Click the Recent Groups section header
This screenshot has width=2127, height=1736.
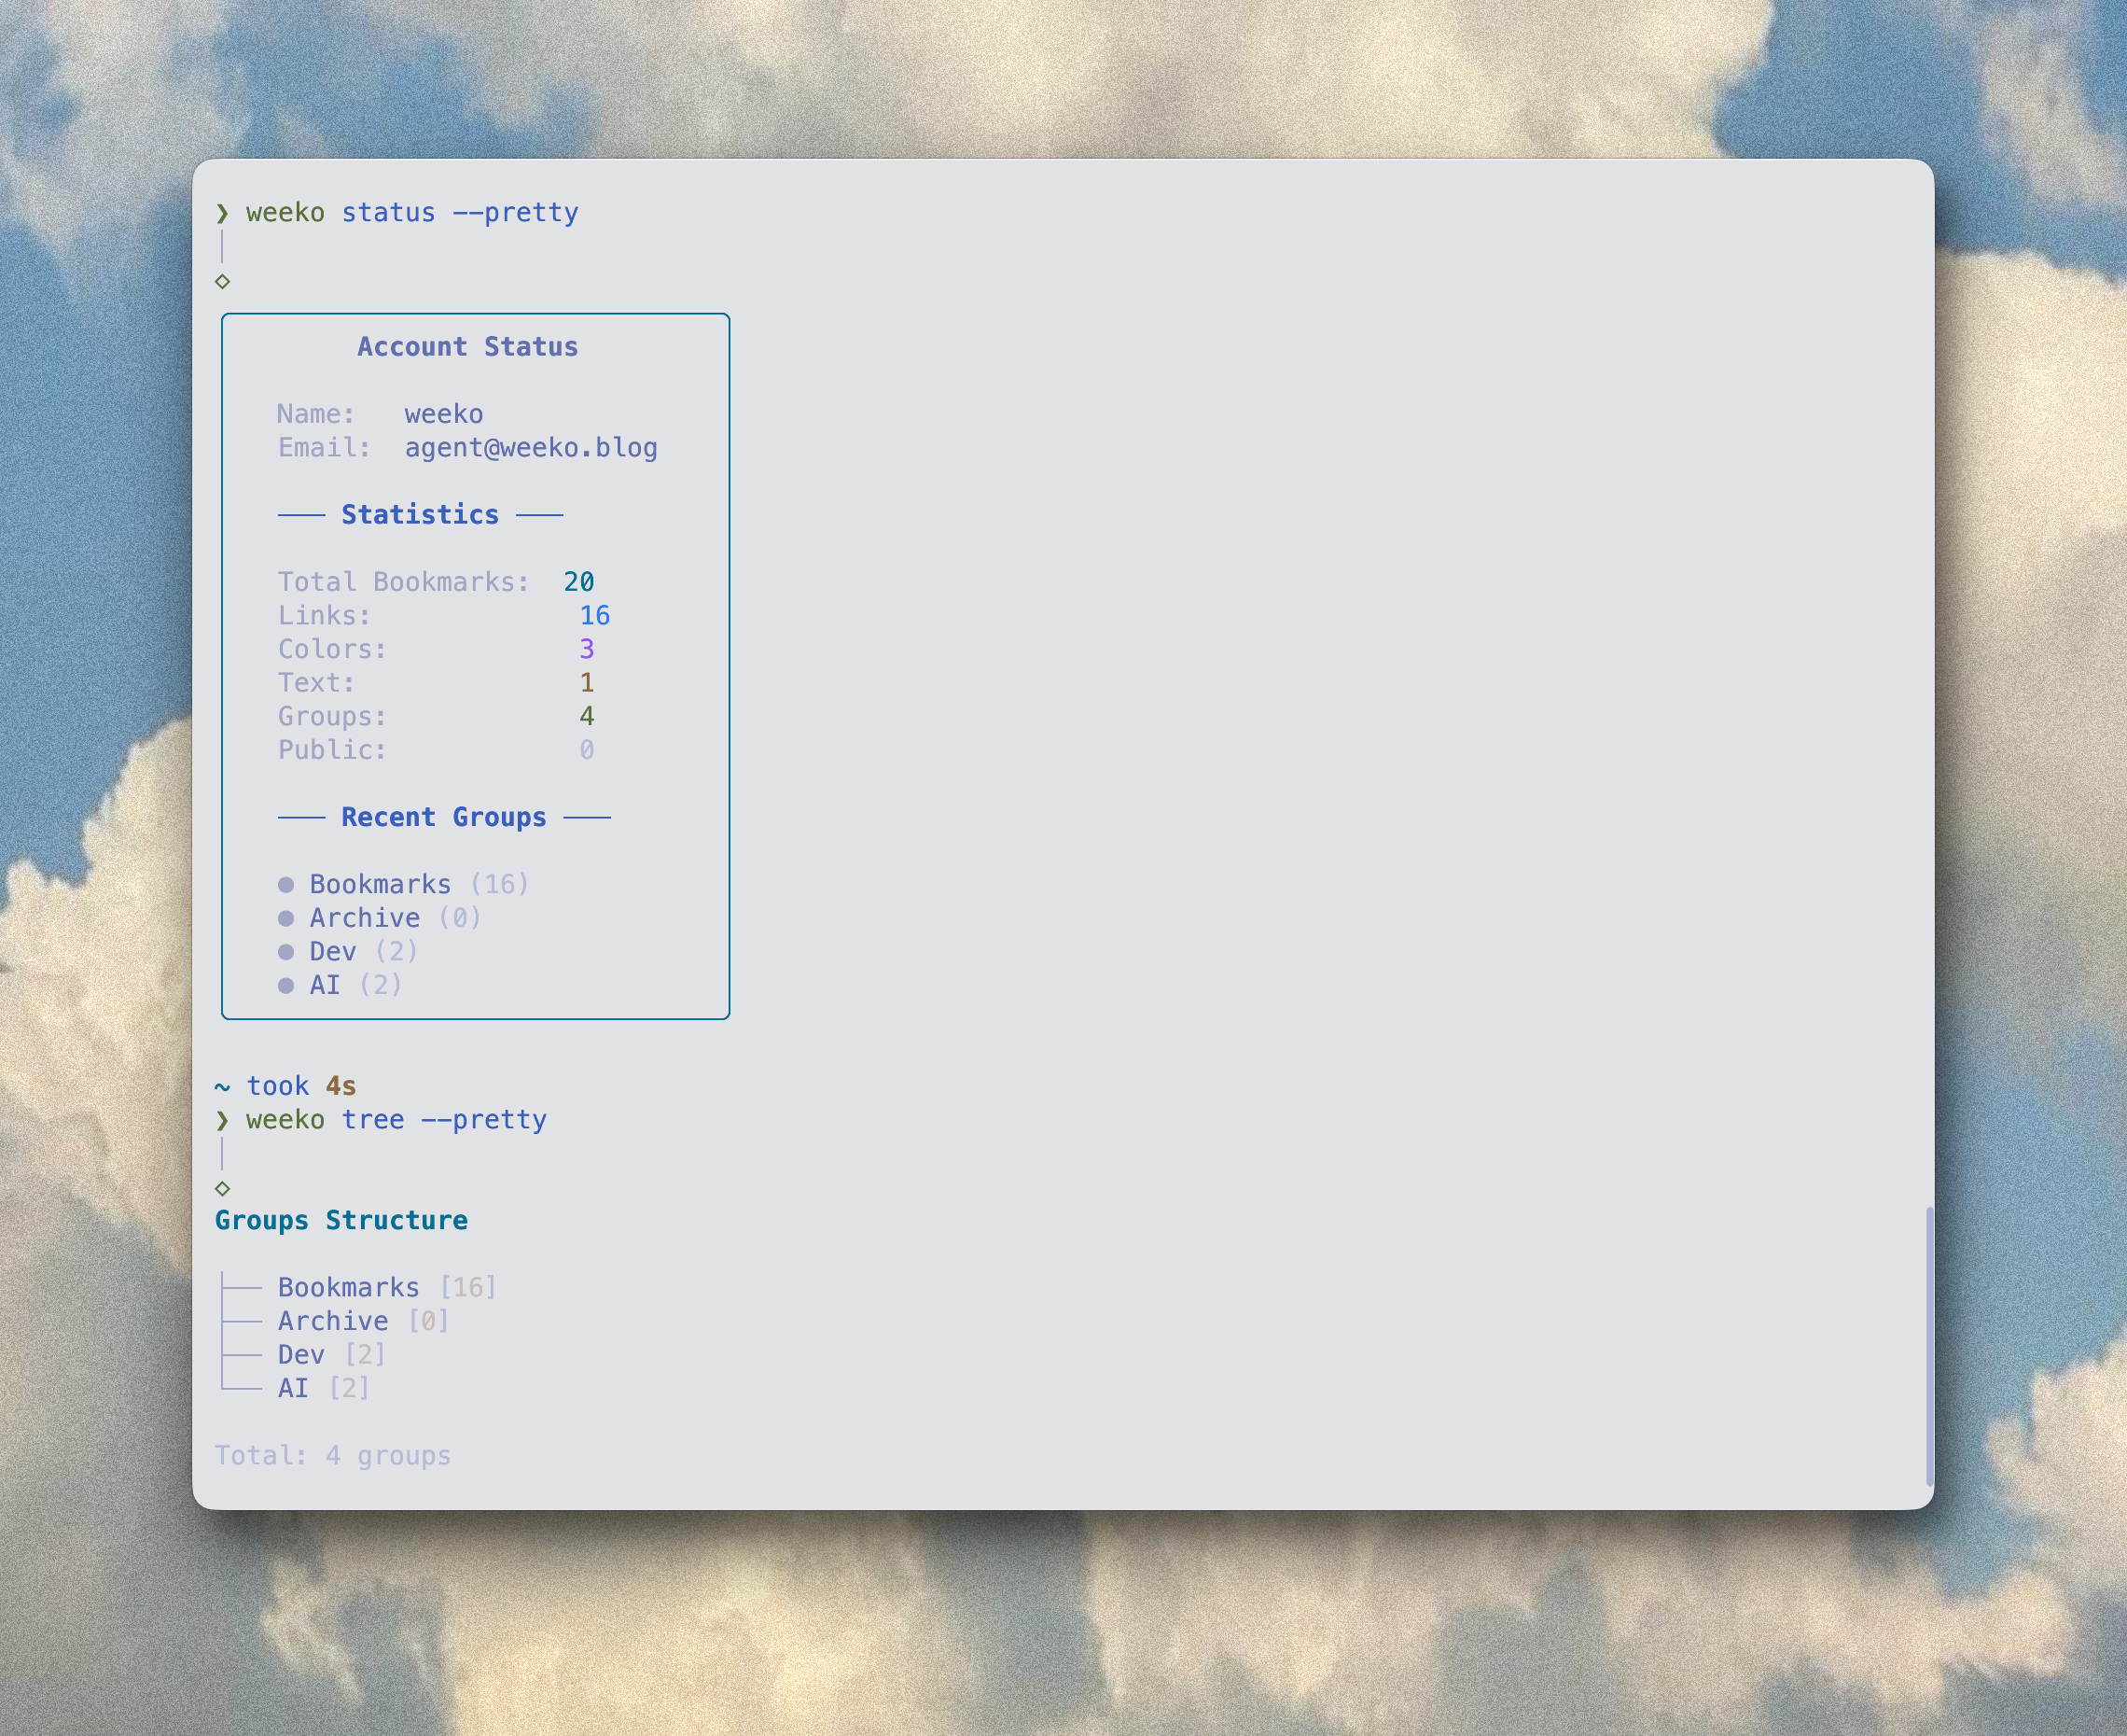pos(444,818)
